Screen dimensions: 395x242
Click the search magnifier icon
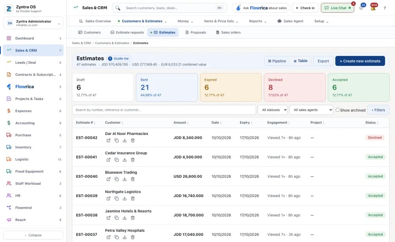click(x=118, y=8)
